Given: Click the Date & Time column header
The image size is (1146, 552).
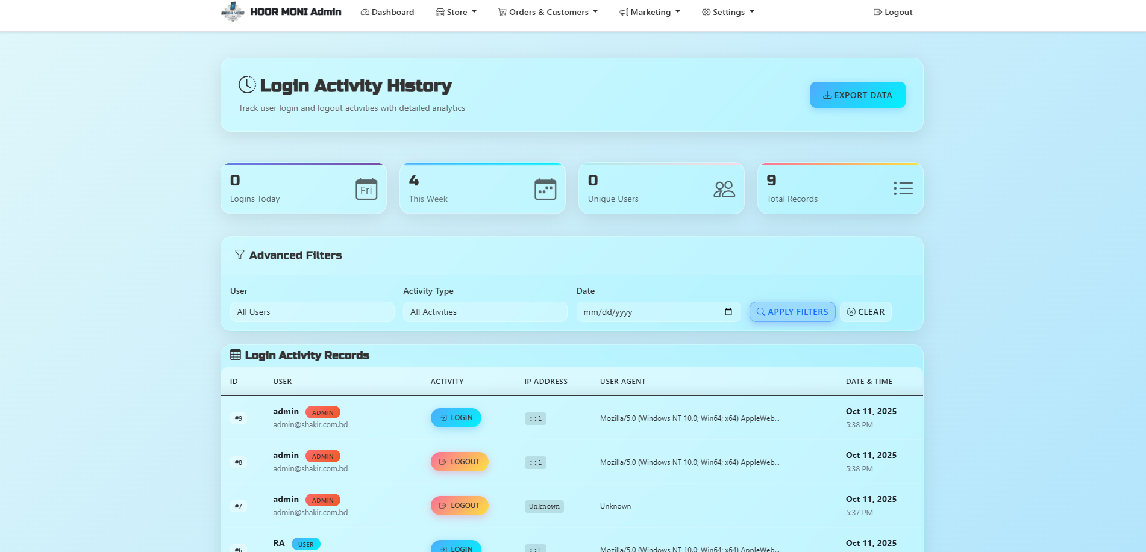Looking at the screenshot, I should coord(869,382).
